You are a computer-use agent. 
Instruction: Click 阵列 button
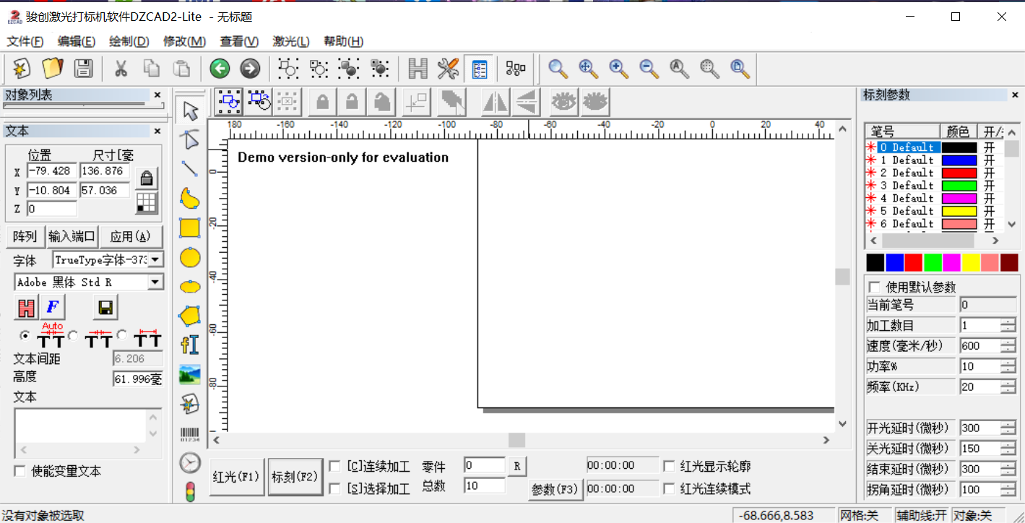pyautogui.click(x=25, y=236)
